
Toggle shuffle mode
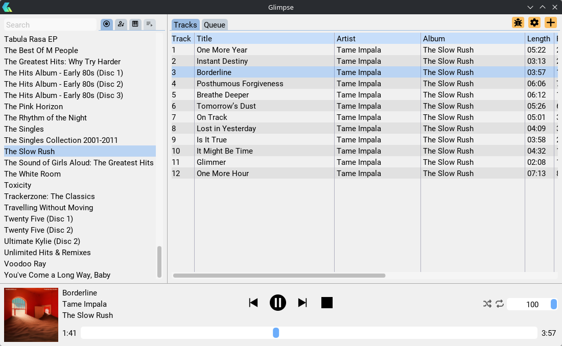tap(487, 304)
